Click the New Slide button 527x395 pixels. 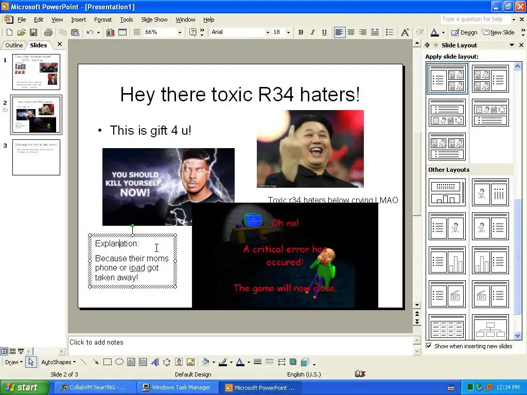click(x=498, y=32)
